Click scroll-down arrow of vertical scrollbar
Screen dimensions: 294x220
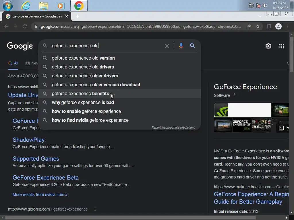point(291,213)
